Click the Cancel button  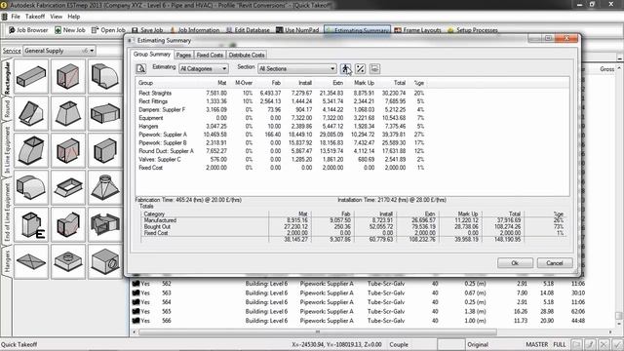[555, 263]
